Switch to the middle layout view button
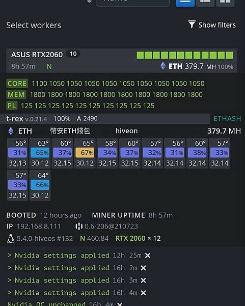Viewport: 245px width, 306px height. click(205, 3)
